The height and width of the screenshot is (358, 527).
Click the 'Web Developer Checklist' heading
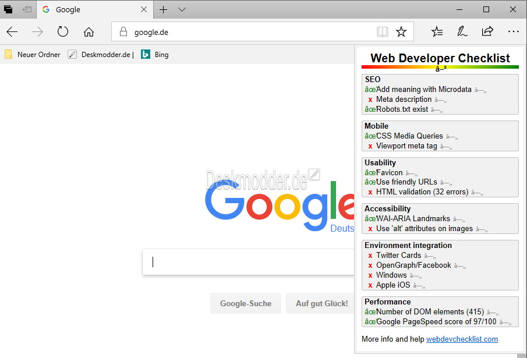440,58
